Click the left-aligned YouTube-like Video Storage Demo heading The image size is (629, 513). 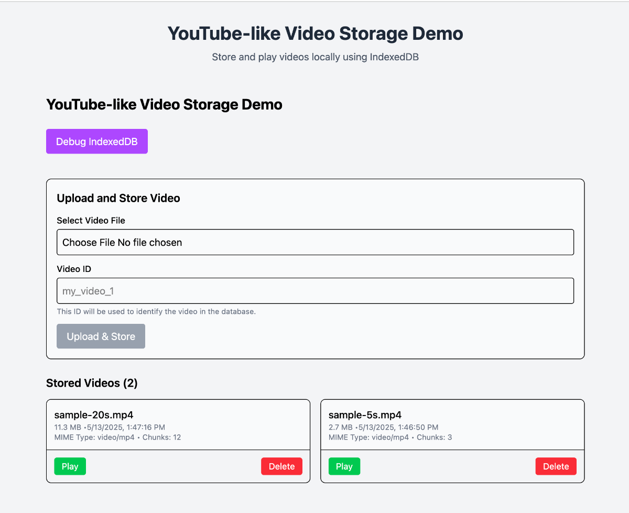164,104
